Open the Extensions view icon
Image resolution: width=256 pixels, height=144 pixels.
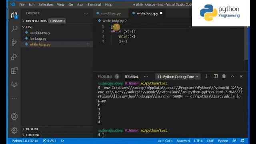click(x=14, y=70)
